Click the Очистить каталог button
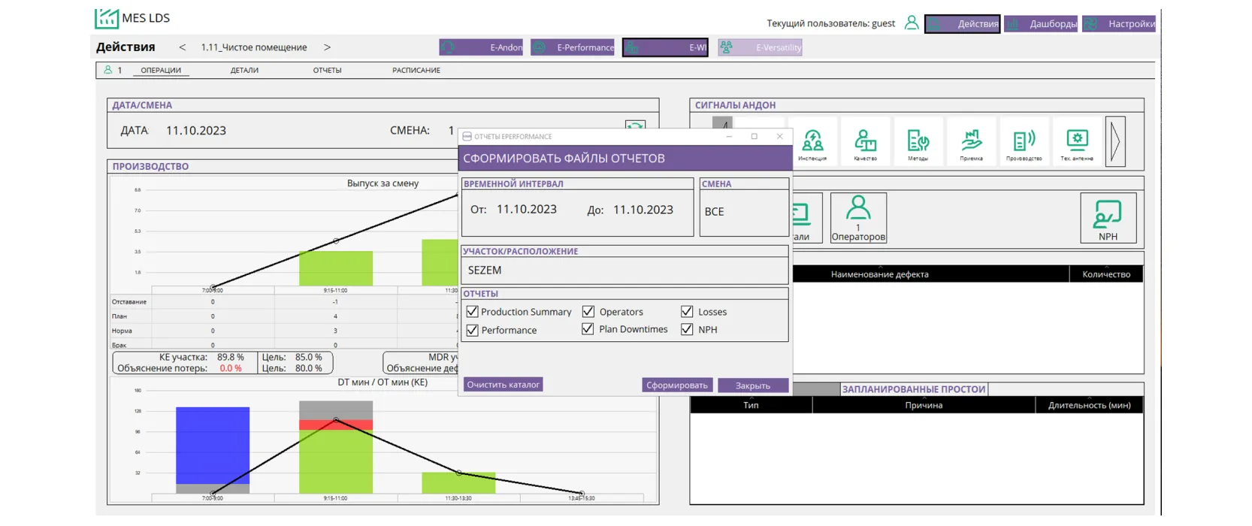Viewport: 1252px width, 526px height. [x=503, y=385]
